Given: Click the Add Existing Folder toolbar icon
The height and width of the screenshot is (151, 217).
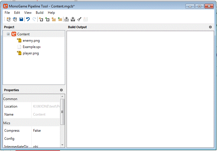Looking at the screenshot, I should (60, 19).
